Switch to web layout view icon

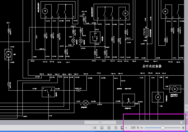[116, 128]
